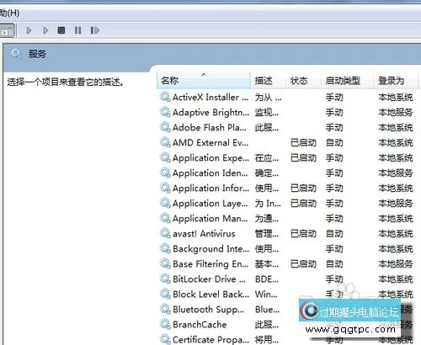Select the Certificate Propagation service name
The image size is (421, 345).
point(210,340)
